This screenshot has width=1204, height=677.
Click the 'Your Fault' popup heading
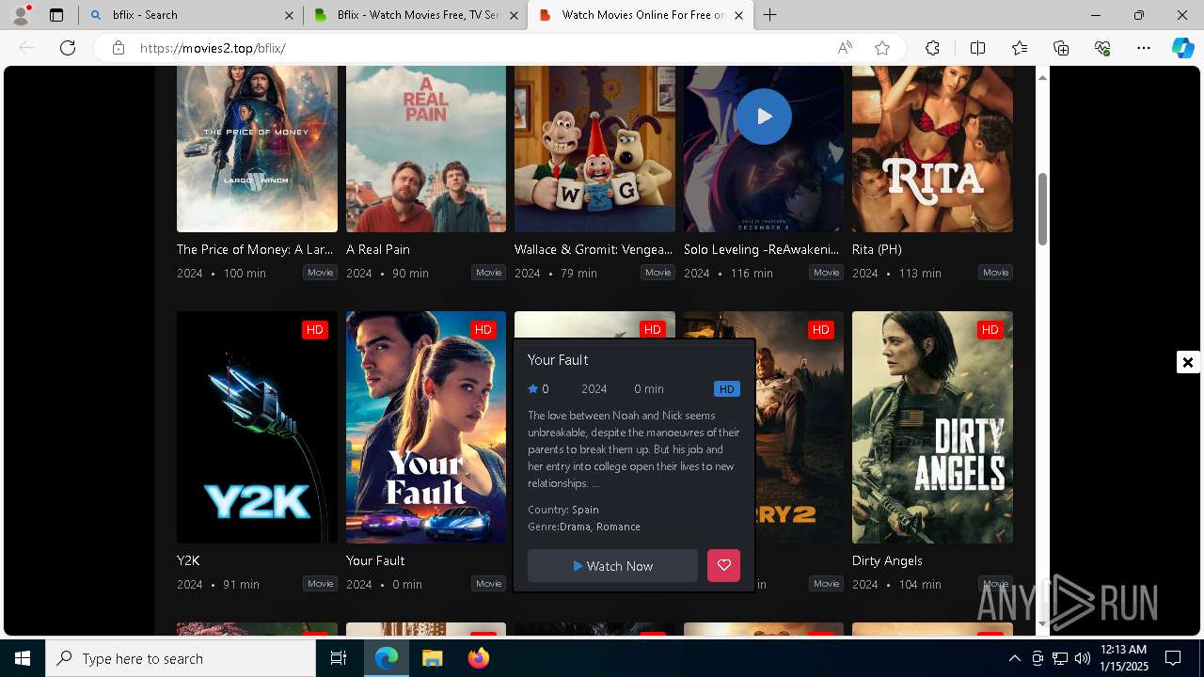tap(558, 360)
